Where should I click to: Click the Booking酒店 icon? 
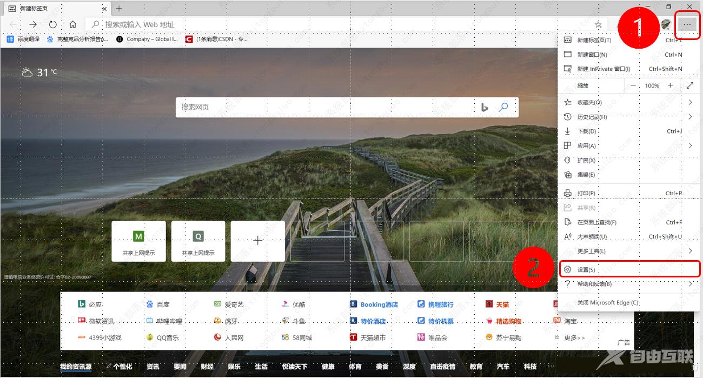coord(352,303)
